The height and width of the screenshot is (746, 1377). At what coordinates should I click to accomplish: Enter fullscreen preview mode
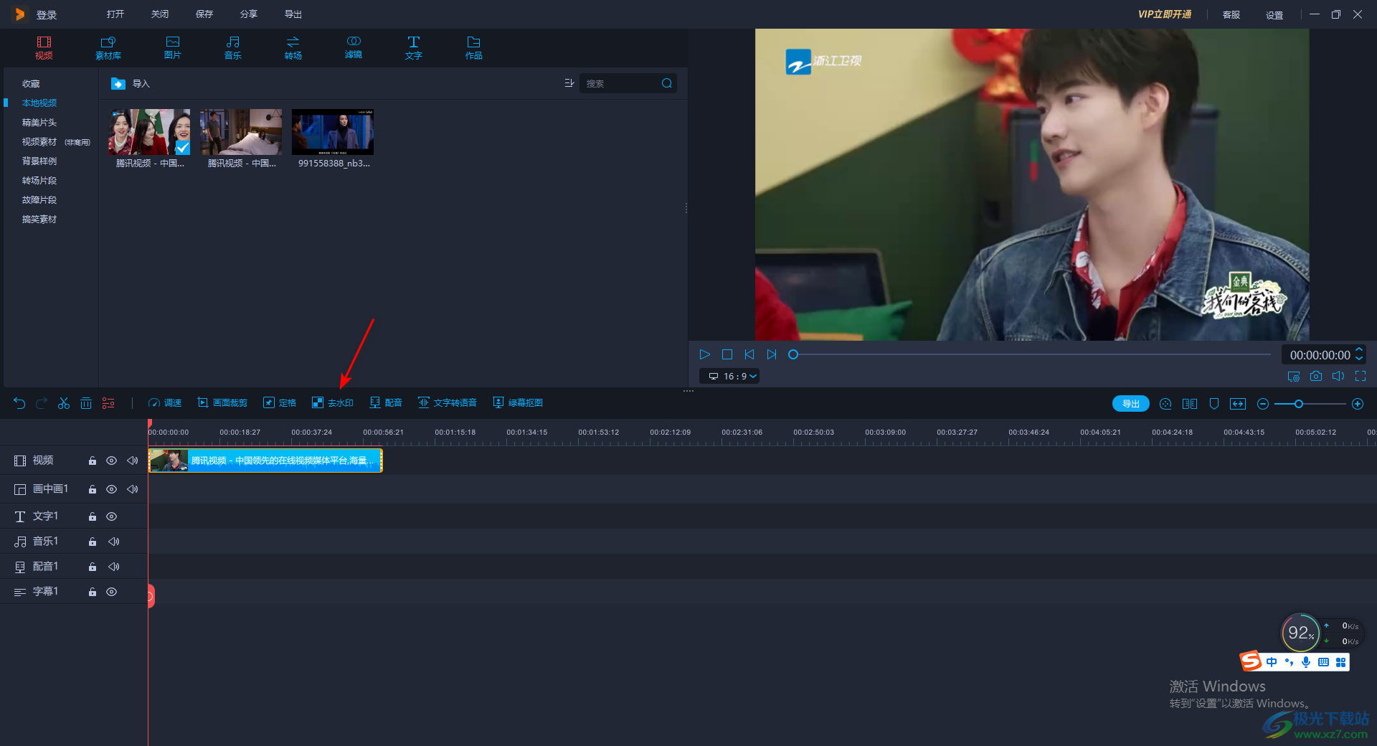[1361, 376]
